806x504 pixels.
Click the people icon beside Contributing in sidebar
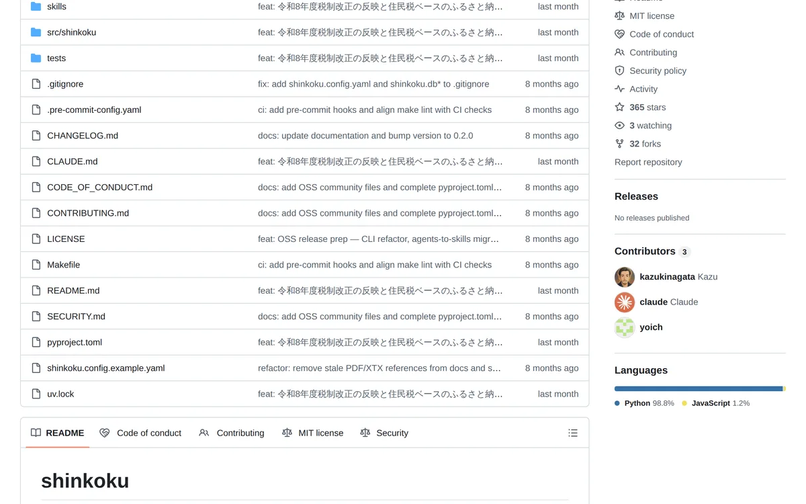(619, 52)
